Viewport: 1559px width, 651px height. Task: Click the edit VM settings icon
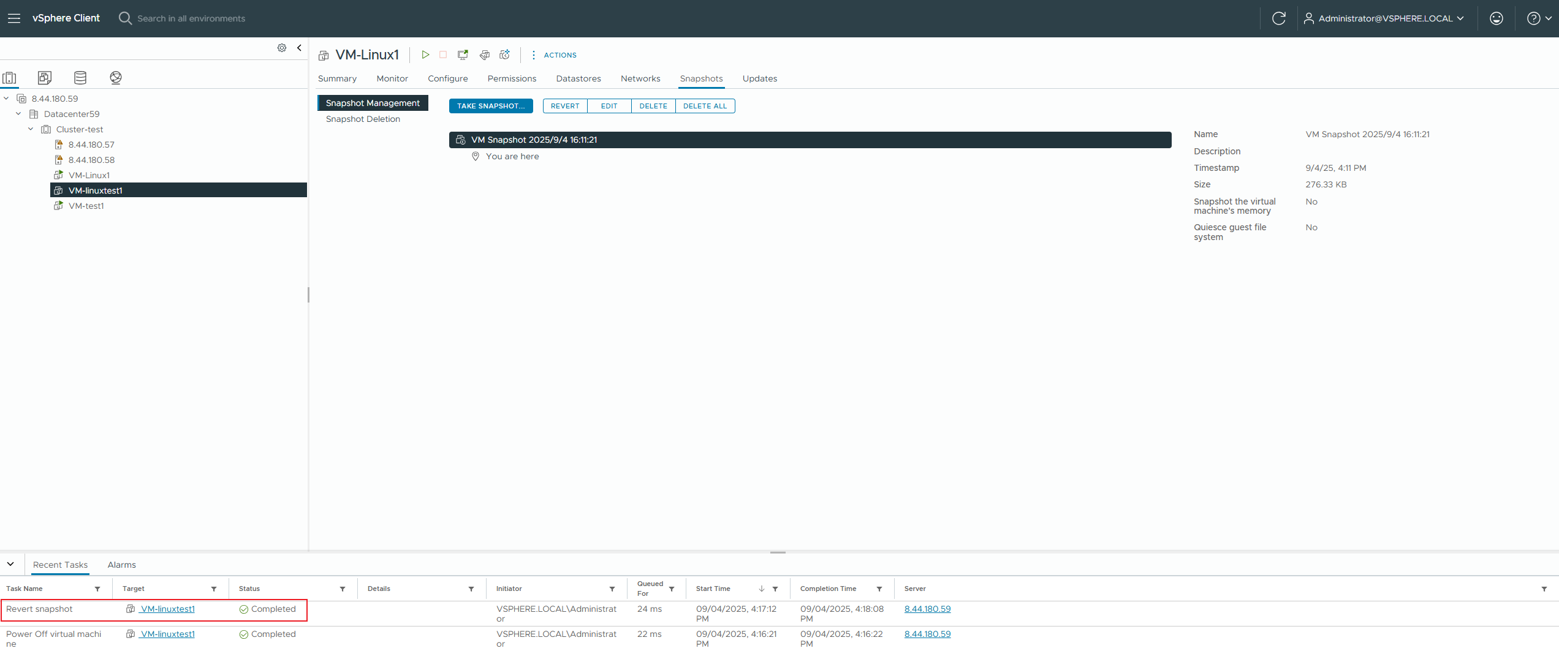click(485, 55)
